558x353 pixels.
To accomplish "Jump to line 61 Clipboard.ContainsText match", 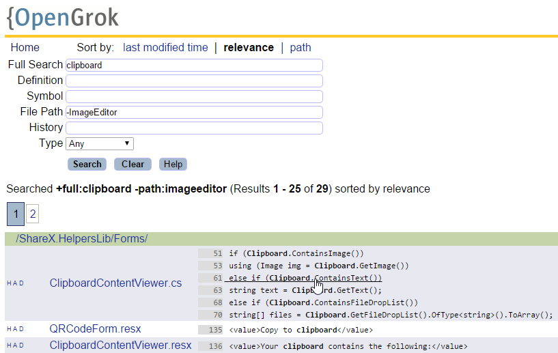I will (x=303, y=278).
